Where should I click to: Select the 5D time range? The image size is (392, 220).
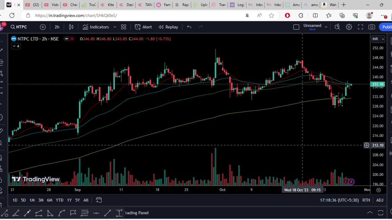click(x=23, y=200)
